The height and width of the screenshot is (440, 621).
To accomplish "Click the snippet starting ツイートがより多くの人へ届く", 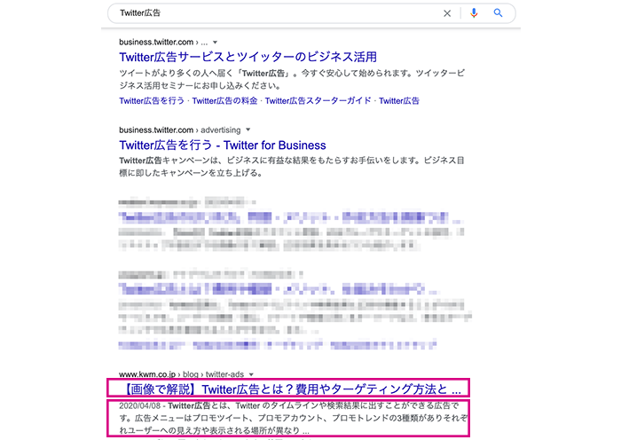I will [292, 79].
